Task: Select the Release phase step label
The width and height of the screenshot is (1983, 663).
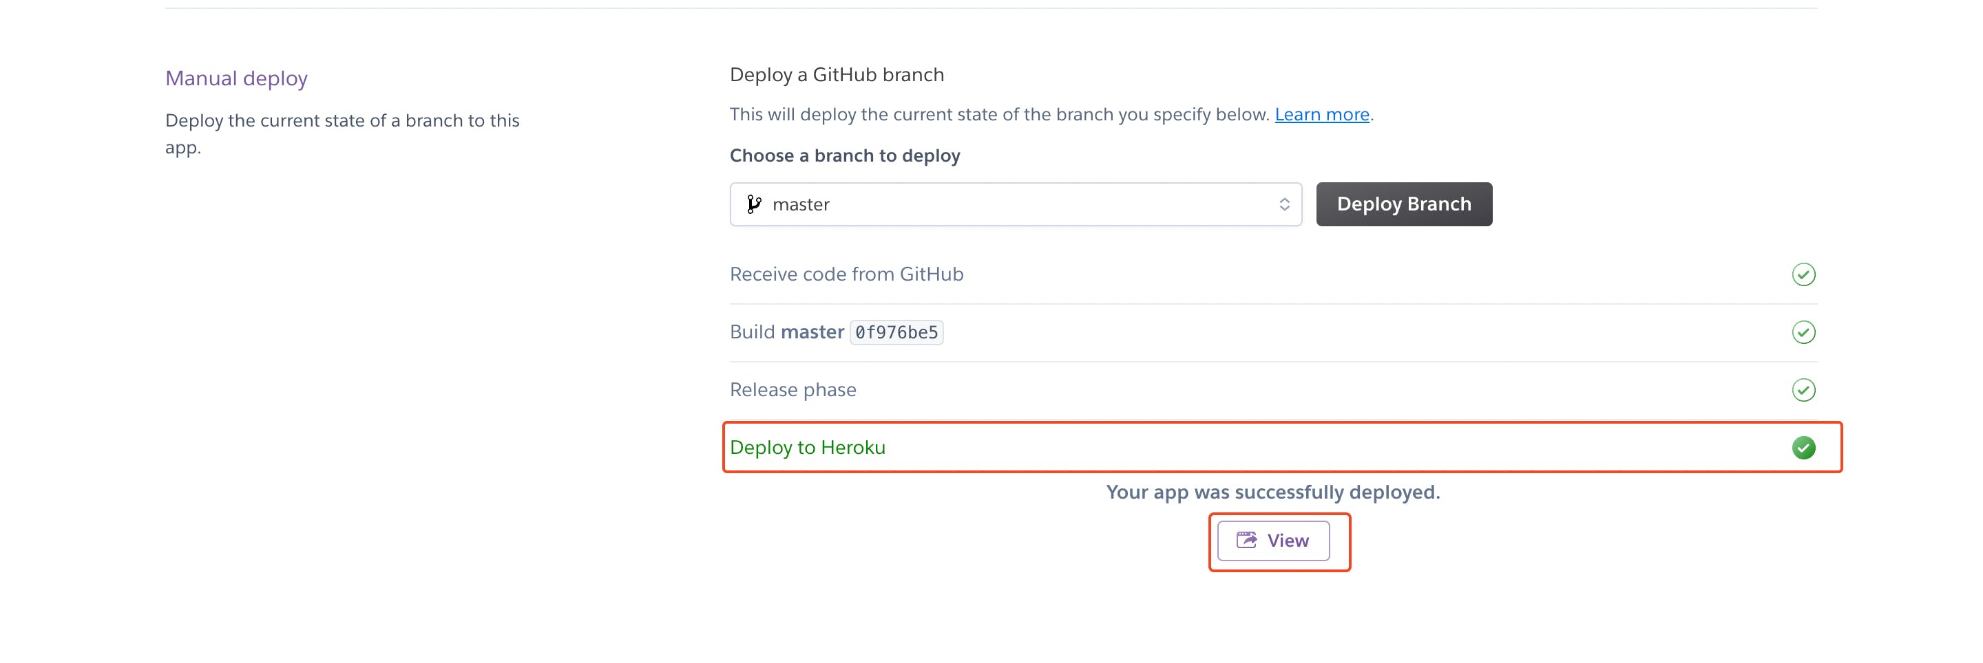Action: pyautogui.click(x=793, y=390)
